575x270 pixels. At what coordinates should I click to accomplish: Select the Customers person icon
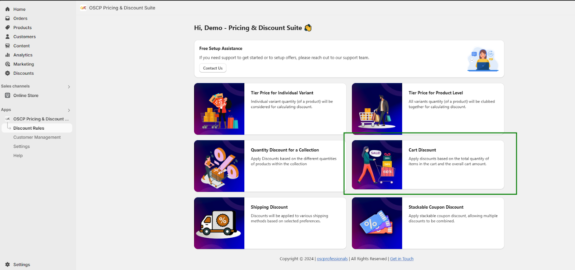click(x=8, y=37)
